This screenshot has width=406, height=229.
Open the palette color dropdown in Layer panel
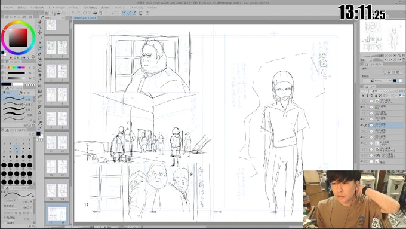click(x=365, y=91)
